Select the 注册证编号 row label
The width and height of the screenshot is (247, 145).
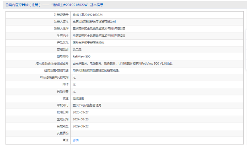tap(61, 15)
